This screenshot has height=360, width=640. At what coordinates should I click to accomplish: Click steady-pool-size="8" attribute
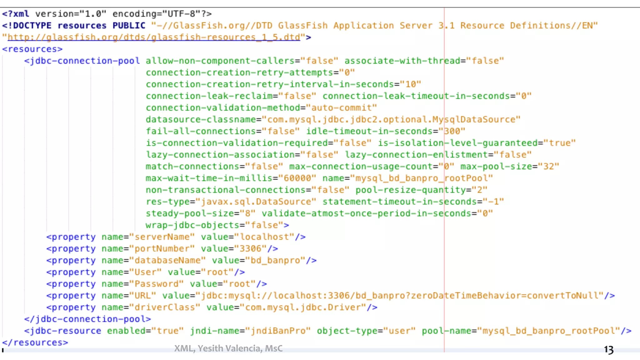[200, 213]
